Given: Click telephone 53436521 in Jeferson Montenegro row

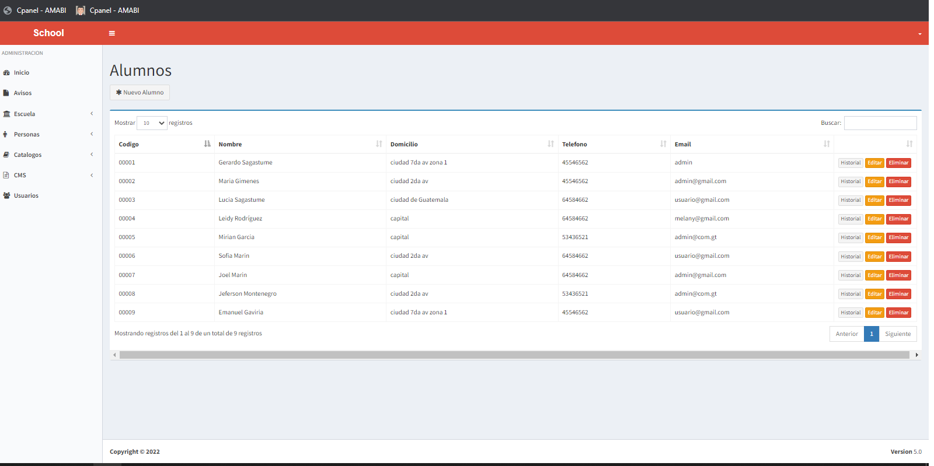Looking at the screenshot, I should click(575, 294).
